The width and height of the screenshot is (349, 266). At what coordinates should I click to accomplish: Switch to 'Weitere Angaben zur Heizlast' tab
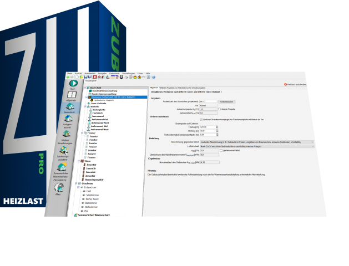(183, 88)
